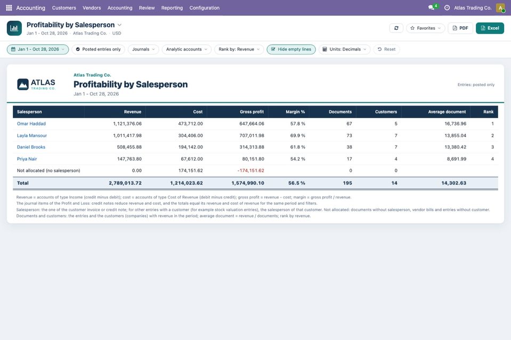Open the Customers menu
This screenshot has height=340, width=511.
[x=64, y=8]
